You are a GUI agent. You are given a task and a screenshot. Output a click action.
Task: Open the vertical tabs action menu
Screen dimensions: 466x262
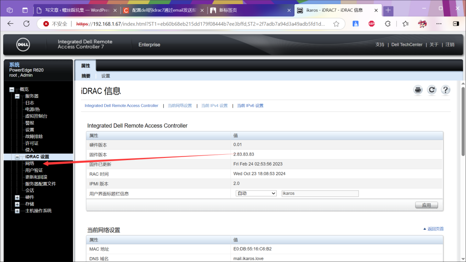pyautogui.click(x=25, y=10)
